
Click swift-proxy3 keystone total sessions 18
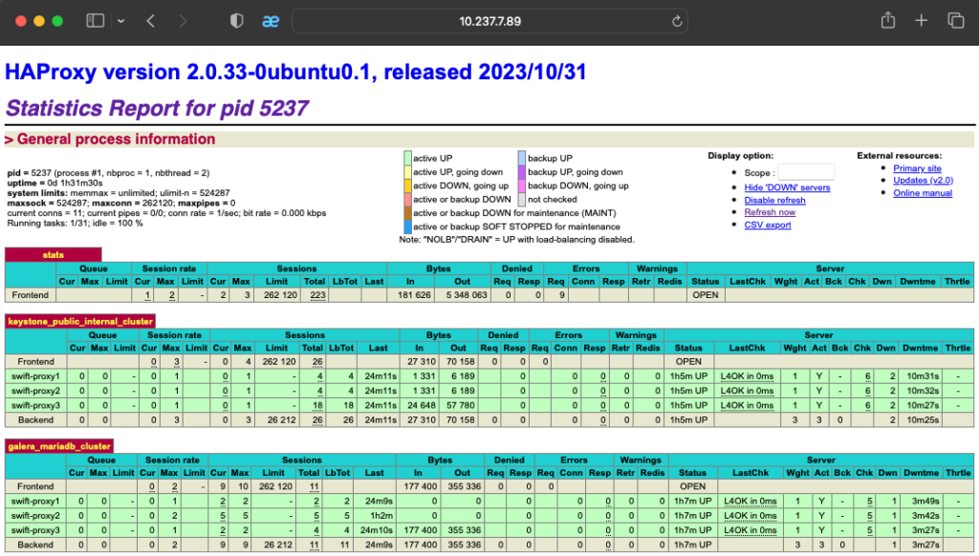pyautogui.click(x=317, y=405)
